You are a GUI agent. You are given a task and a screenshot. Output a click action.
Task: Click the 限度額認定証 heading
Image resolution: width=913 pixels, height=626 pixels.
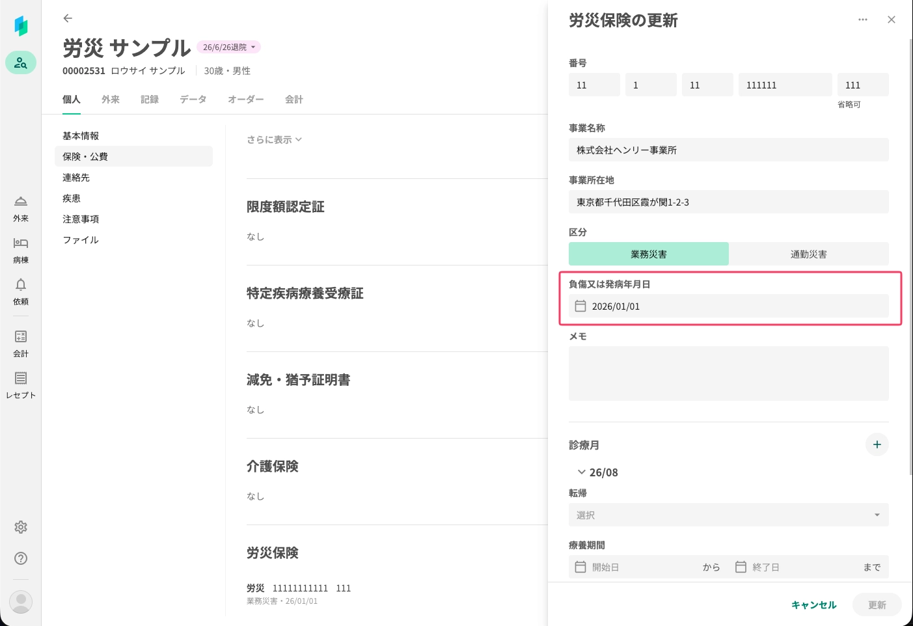click(286, 207)
